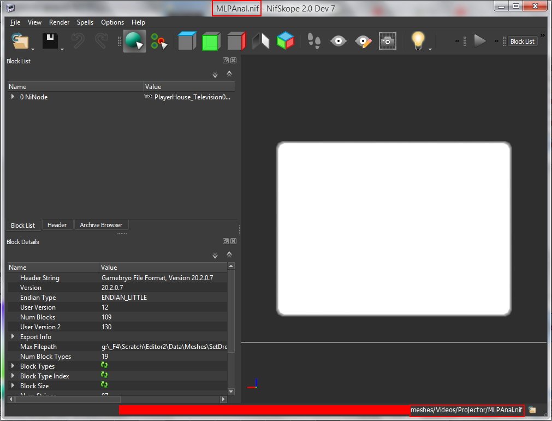Toggle the eye visibility icon in toolbar
The width and height of the screenshot is (552, 421).
339,41
